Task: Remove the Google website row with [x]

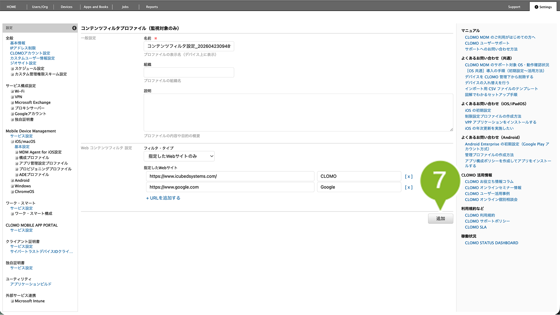Action: (x=409, y=187)
